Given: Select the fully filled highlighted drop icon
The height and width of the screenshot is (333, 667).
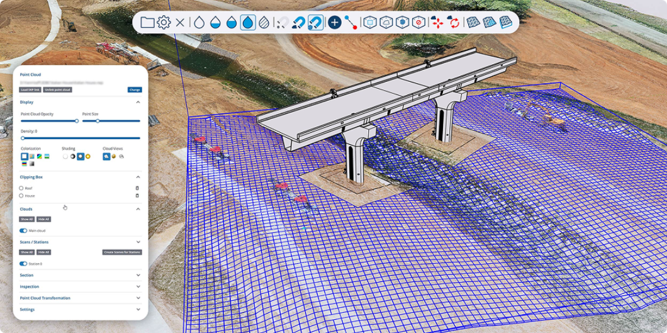Looking at the screenshot, I should pyautogui.click(x=248, y=22).
